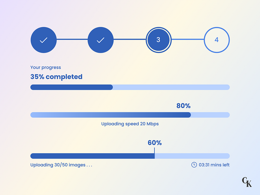Select the Your progress section header
Viewport: 260px width, 195px height.
[45, 67]
